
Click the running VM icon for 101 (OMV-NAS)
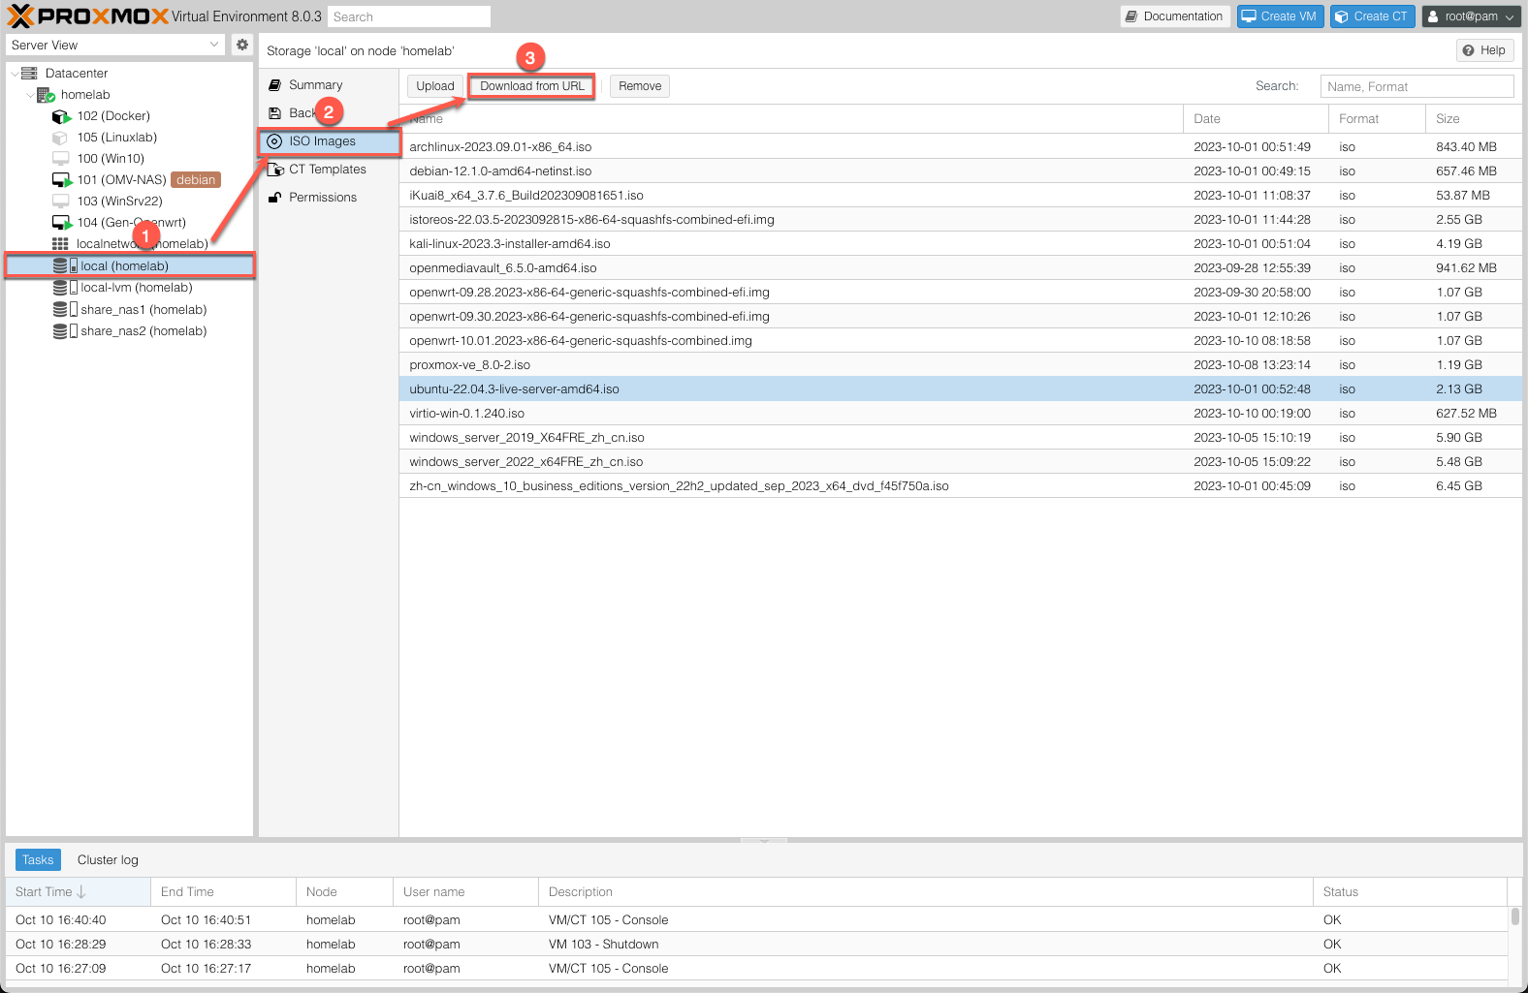(x=61, y=180)
